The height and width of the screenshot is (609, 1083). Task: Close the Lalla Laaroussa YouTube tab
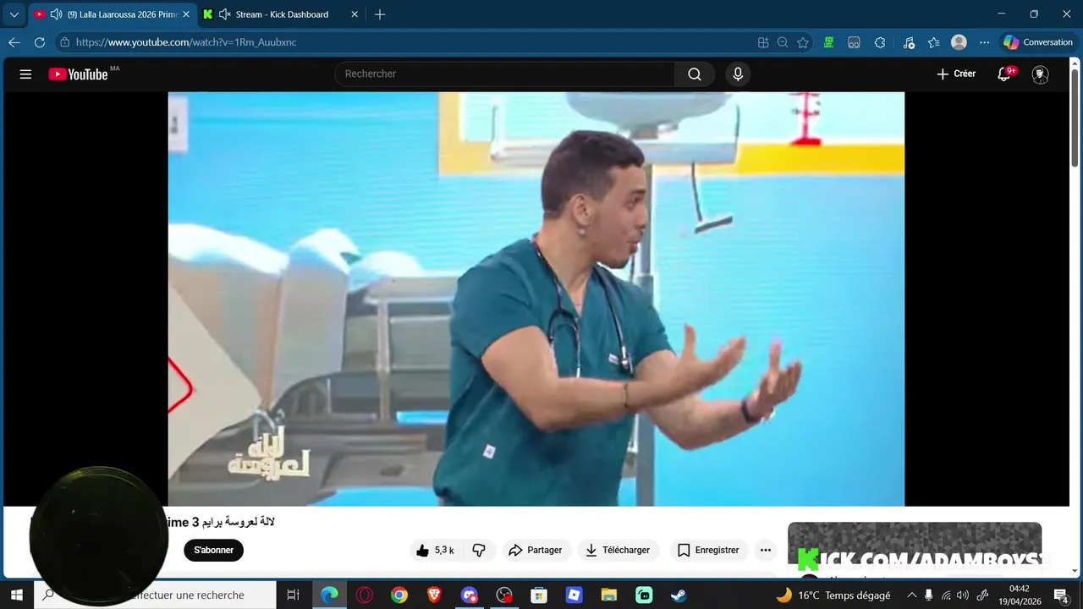tap(185, 14)
